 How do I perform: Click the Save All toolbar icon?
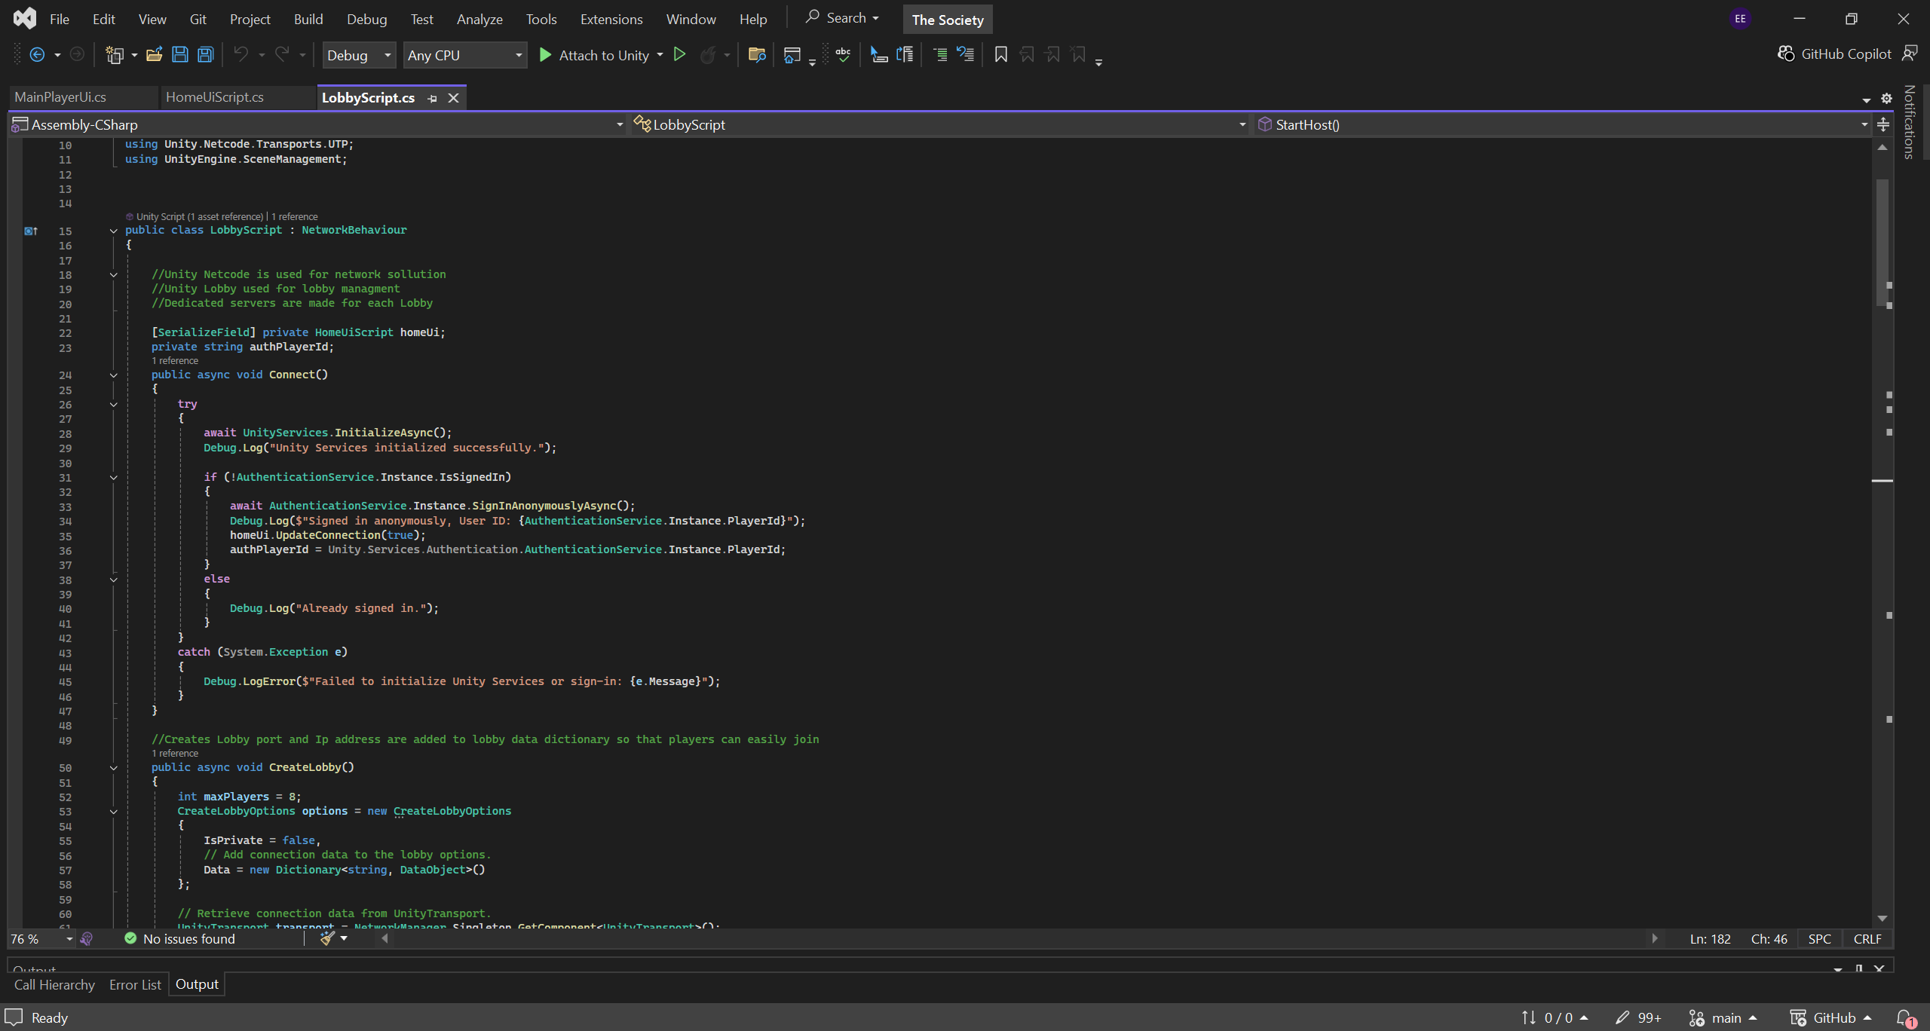pos(206,54)
